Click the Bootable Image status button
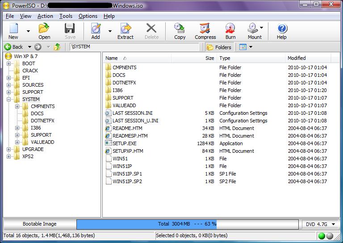Screen dimensions: 343x243 click(40, 224)
